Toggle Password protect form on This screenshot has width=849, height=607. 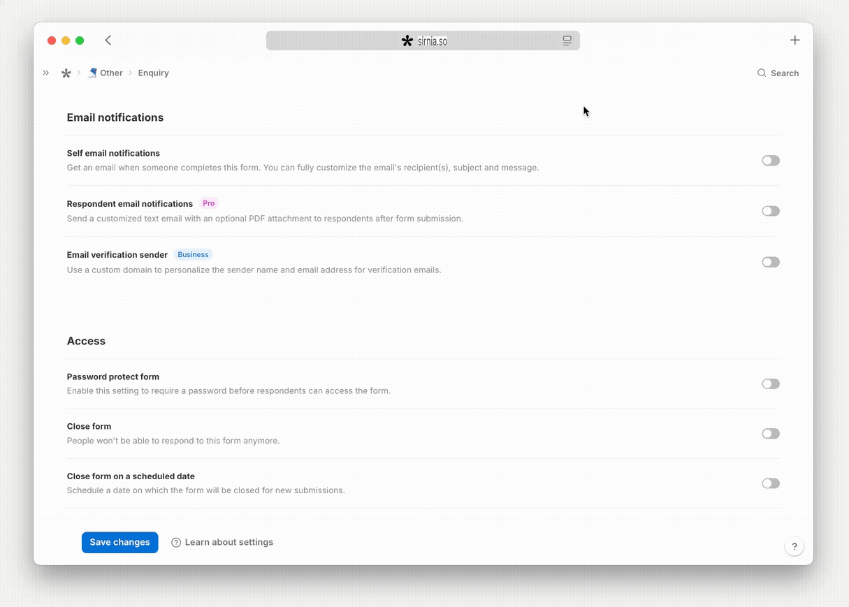[771, 383]
